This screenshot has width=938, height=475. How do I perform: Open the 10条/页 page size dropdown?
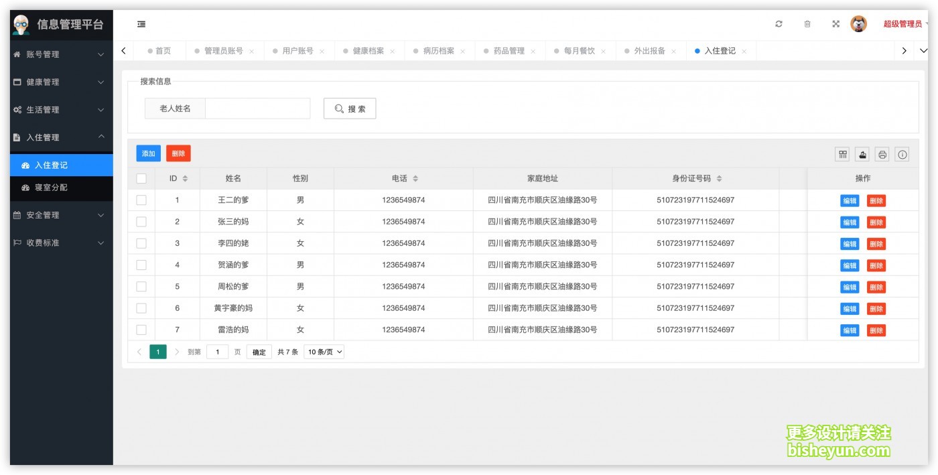324,352
